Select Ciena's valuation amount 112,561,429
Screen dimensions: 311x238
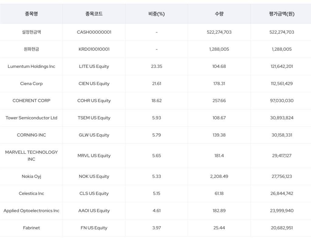(282, 84)
